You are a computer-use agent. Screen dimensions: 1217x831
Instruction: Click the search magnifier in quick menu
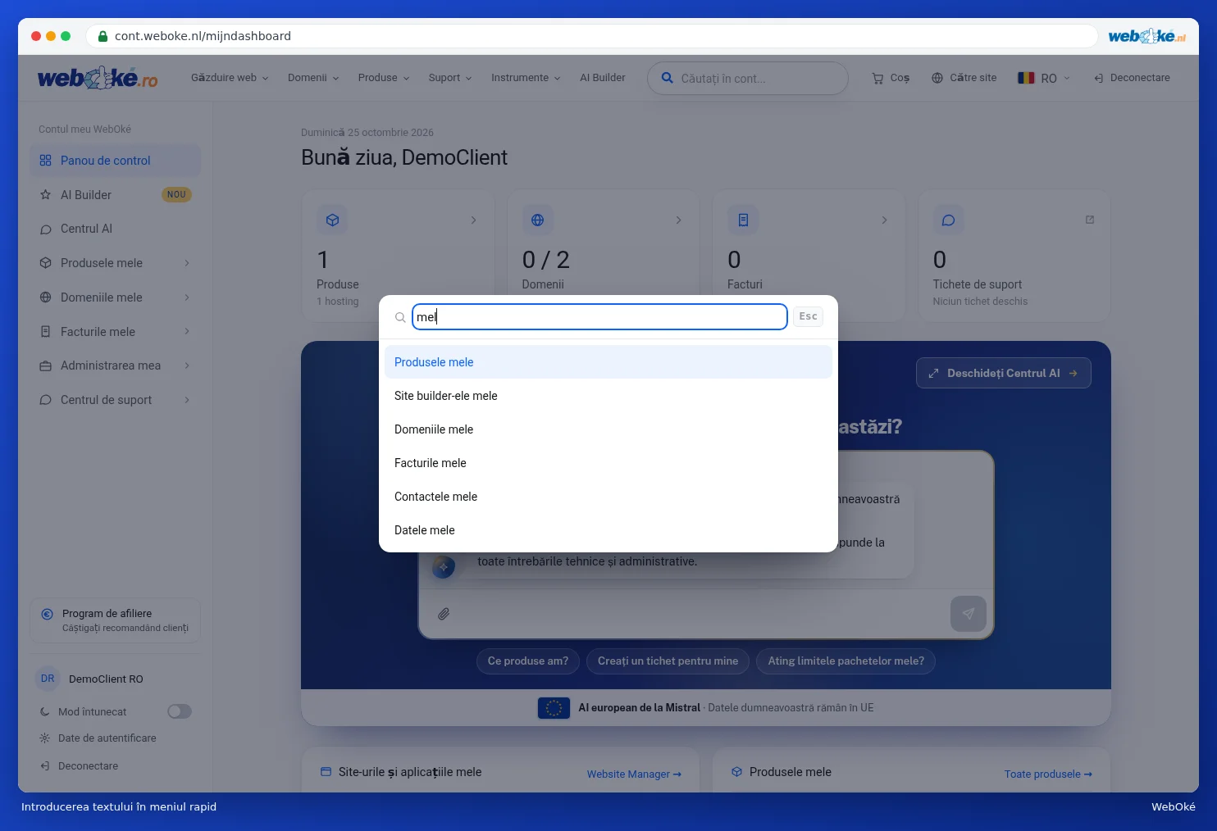click(400, 317)
